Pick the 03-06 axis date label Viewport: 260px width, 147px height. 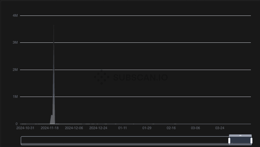tap(196, 128)
